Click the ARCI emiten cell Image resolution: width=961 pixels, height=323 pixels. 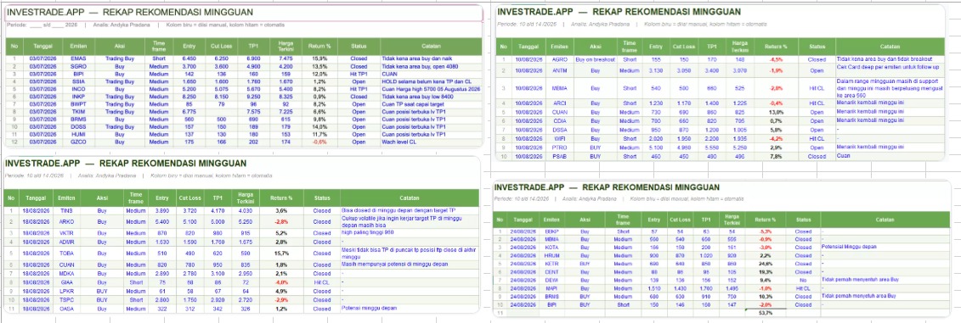[559, 103]
